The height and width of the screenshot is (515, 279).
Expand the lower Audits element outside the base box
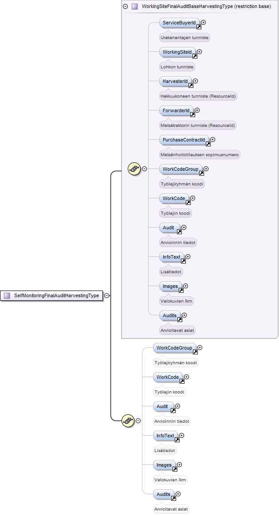(178, 494)
